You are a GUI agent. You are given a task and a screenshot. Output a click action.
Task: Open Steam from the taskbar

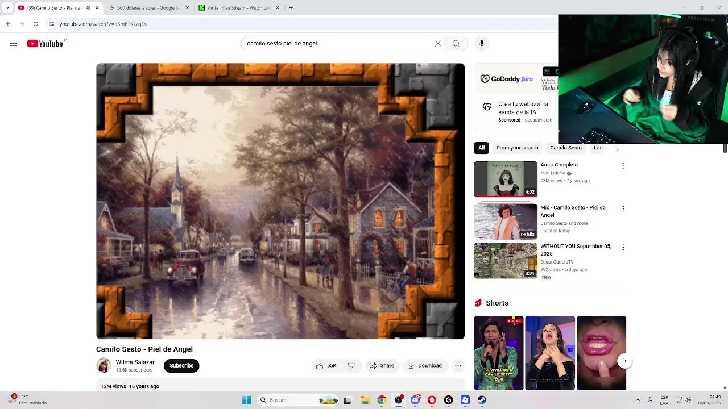(482, 400)
